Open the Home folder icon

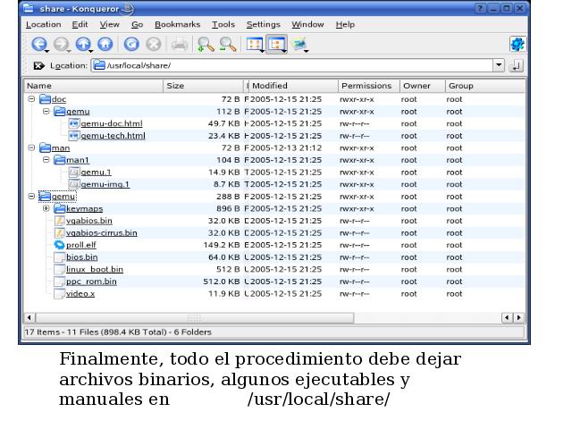point(105,44)
